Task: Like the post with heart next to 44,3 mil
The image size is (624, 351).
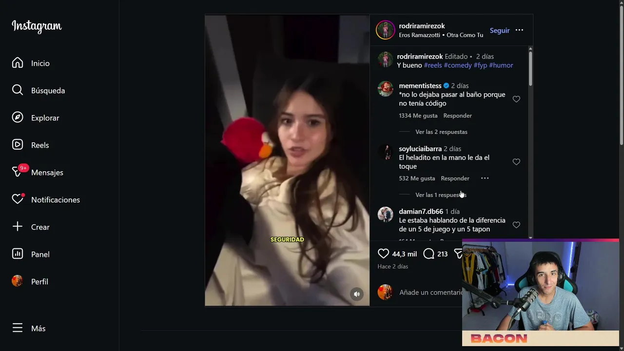Action: [383, 253]
